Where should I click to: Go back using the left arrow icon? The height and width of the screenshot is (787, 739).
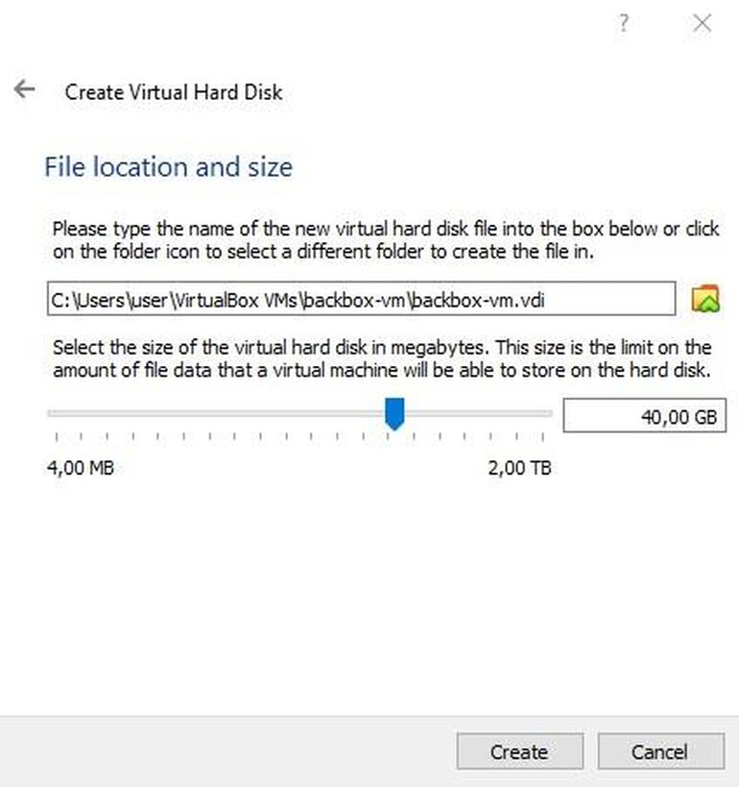point(25,89)
